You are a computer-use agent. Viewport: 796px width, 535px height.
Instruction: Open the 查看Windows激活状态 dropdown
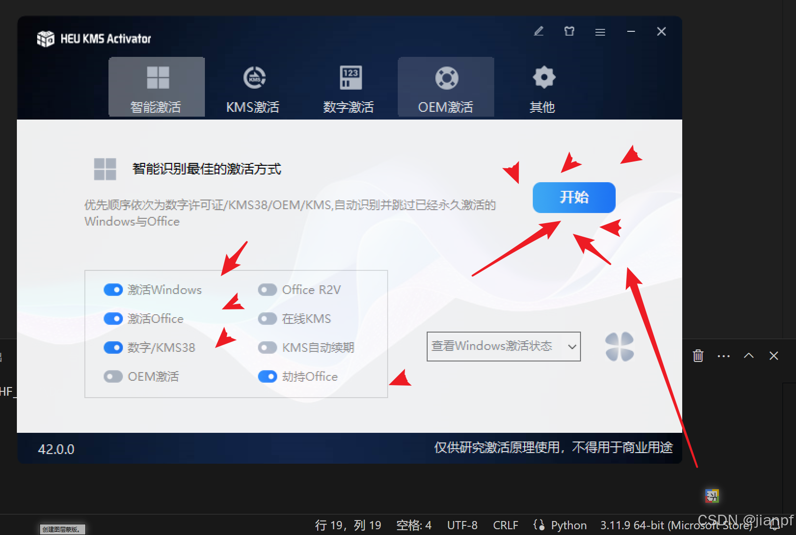click(x=503, y=346)
